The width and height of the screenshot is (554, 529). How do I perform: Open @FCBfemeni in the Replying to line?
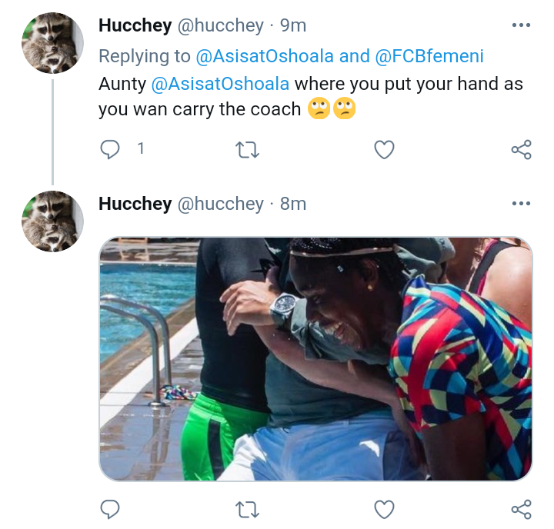[x=429, y=56]
